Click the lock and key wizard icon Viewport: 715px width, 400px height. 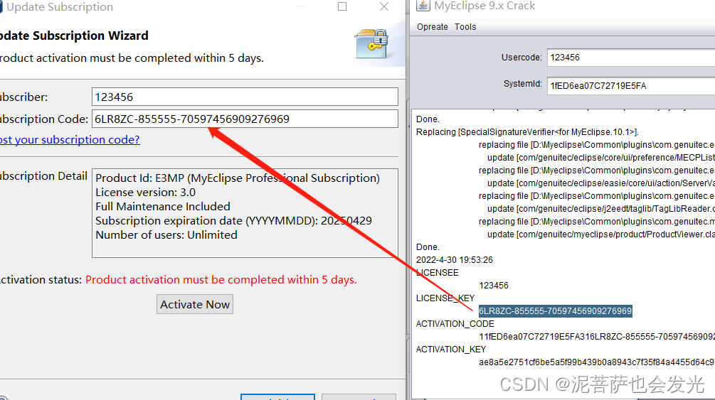[371, 44]
